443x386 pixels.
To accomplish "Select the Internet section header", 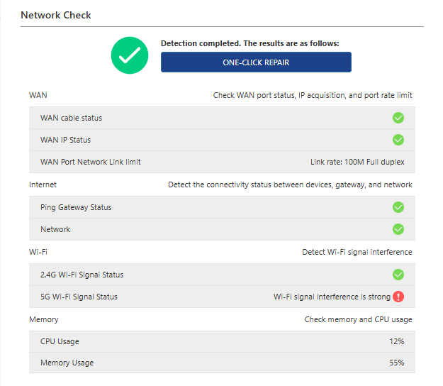I will [x=43, y=184].
